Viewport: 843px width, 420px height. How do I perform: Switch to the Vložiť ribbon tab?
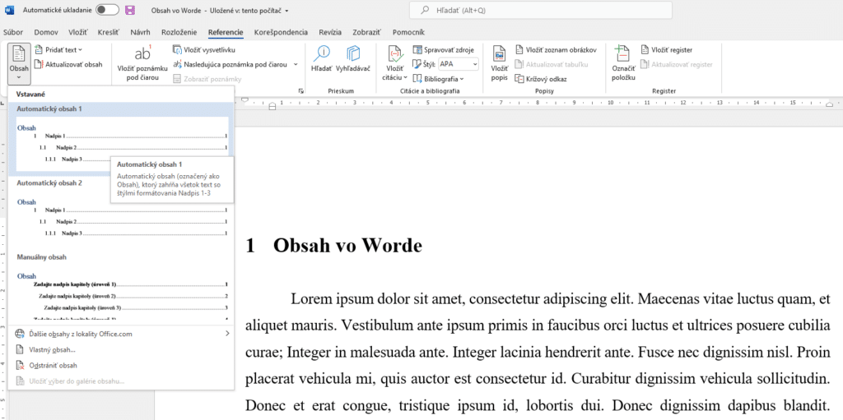coord(78,32)
